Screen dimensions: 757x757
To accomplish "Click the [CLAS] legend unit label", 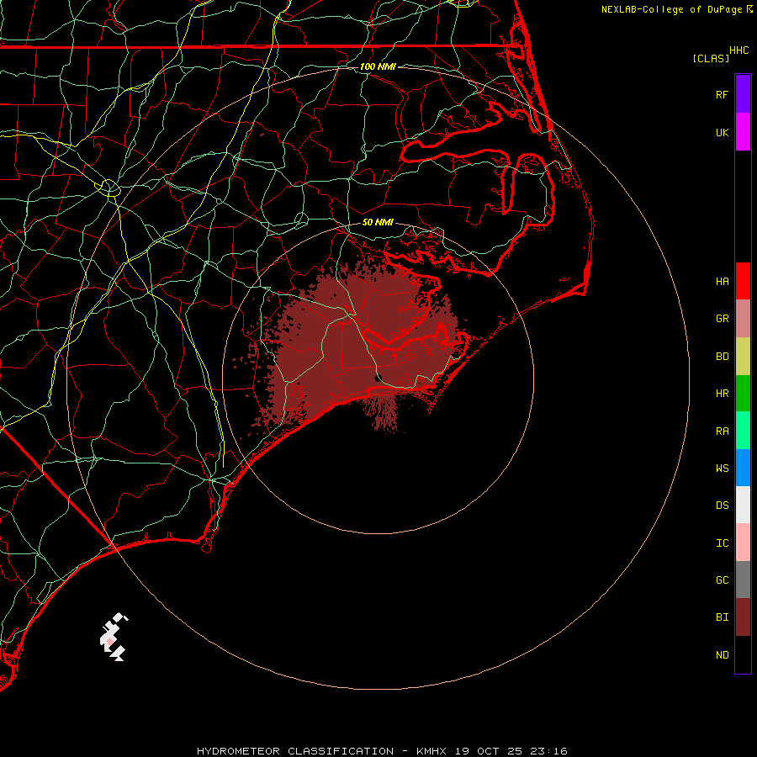I will point(711,58).
